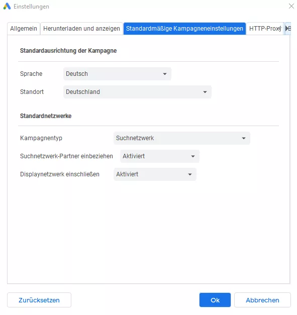This screenshot has height=315, width=297.
Task: Expand the Standort dropdown showing Deutschland
Action: coord(138,92)
